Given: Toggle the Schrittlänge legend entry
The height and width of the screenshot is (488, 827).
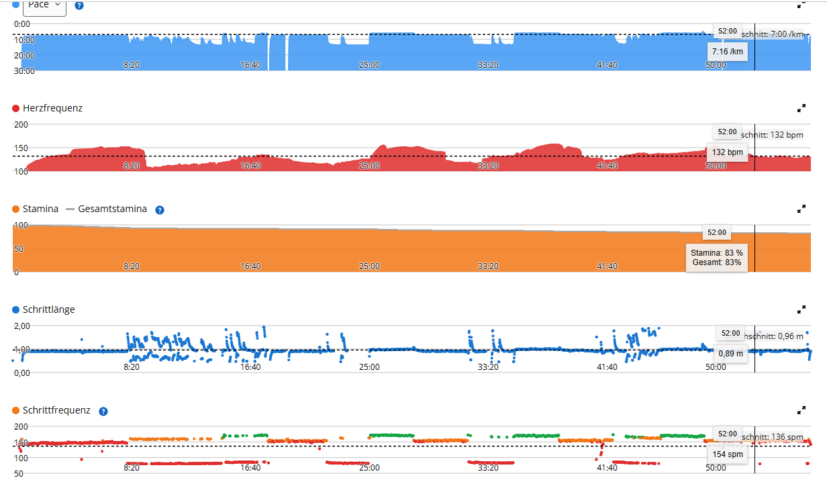Looking at the screenshot, I should coord(44,309).
